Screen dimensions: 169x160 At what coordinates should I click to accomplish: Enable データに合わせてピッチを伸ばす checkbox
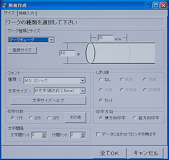tap(98, 135)
